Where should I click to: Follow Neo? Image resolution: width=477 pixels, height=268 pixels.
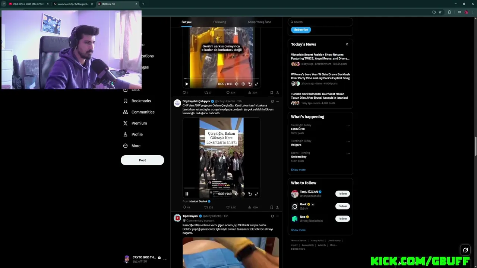coord(342,218)
